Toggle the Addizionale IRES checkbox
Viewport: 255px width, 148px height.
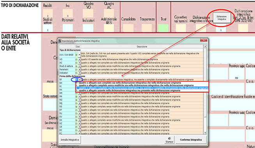pyautogui.click(x=109, y=28)
